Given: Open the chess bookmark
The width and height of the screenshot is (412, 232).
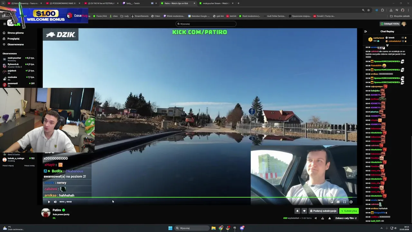Looking at the screenshot, I should click(x=114, y=16).
